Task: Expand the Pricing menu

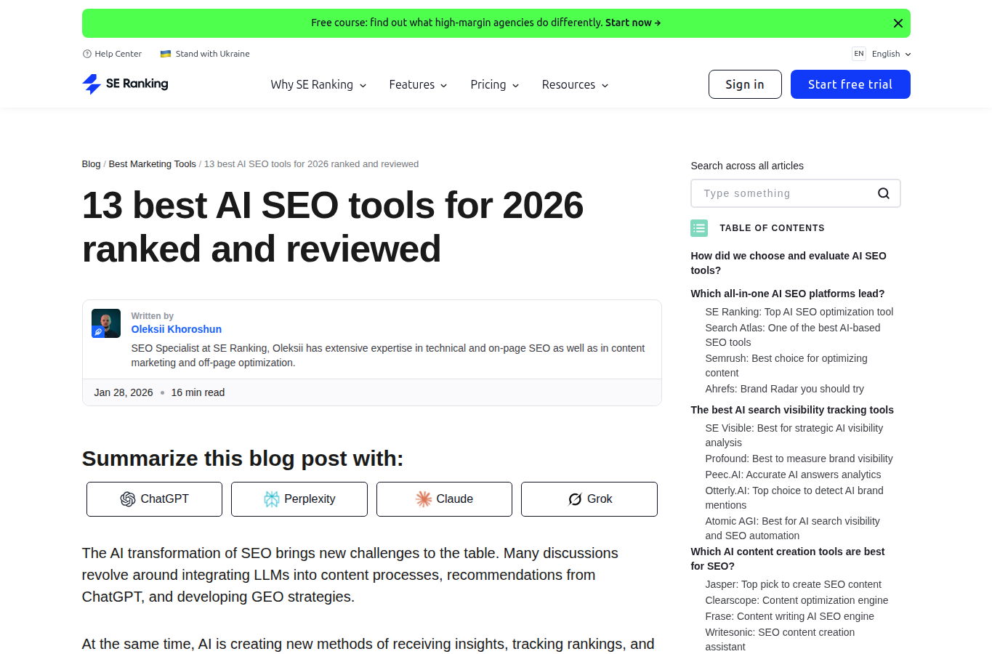Action: 495,85
